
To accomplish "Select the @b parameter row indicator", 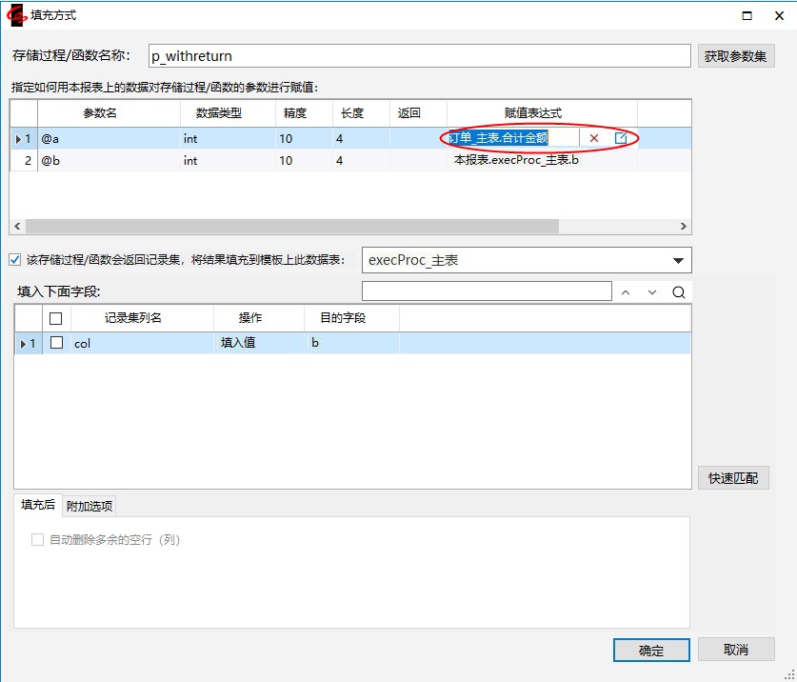I will click(x=23, y=161).
